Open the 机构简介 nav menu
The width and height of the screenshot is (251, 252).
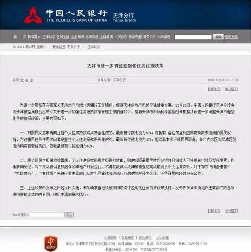(34, 37)
